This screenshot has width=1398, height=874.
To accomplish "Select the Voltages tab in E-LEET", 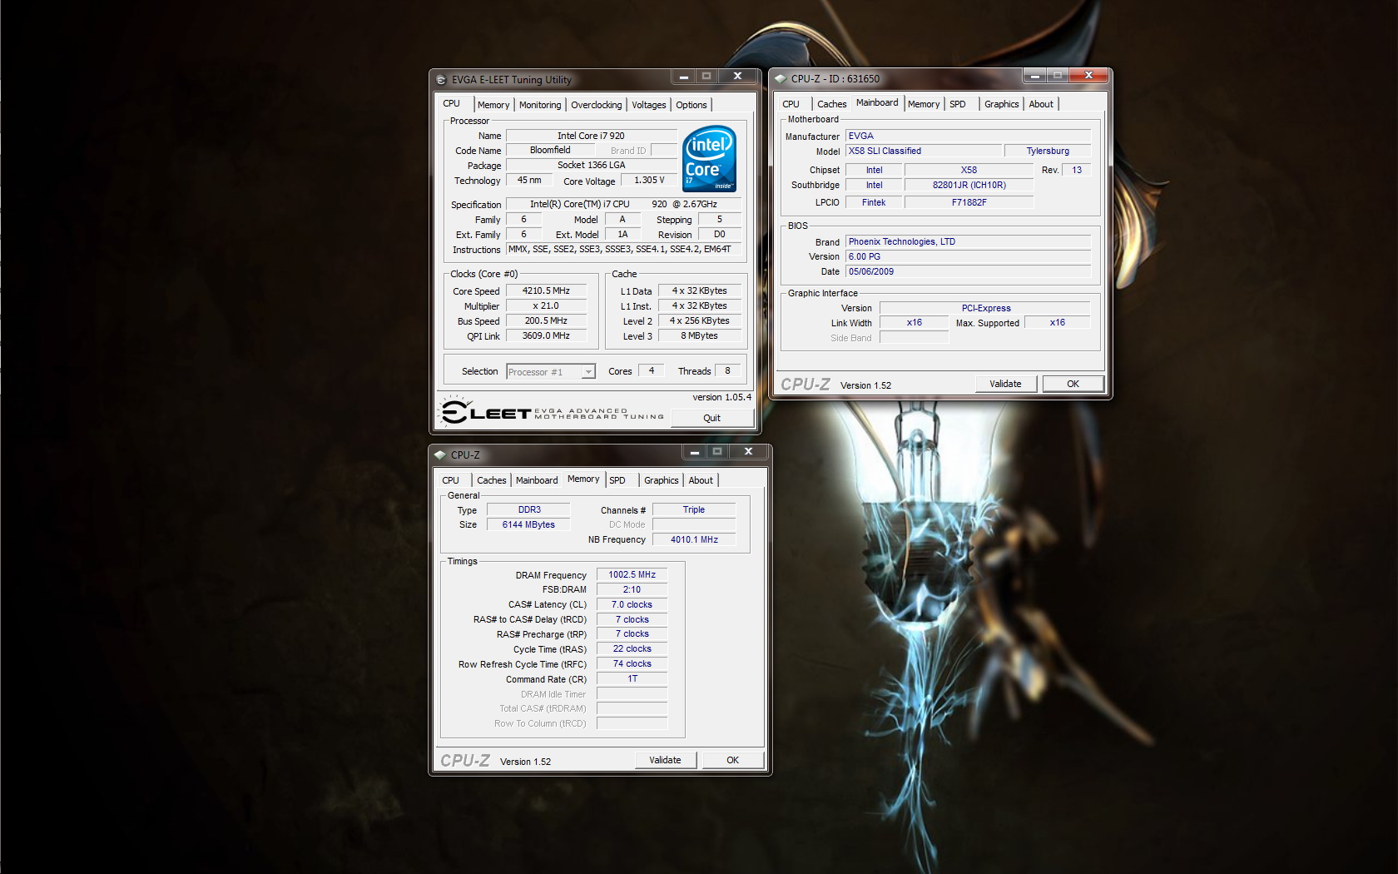I will [x=648, y=105].
